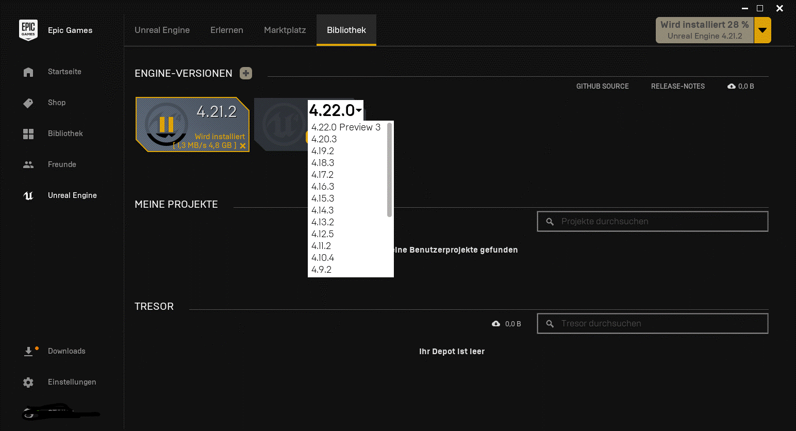Image resolution: width=796 pixels, height=431 pixels.
Task: Add a new engine version slot
Action: coord(246,73)
